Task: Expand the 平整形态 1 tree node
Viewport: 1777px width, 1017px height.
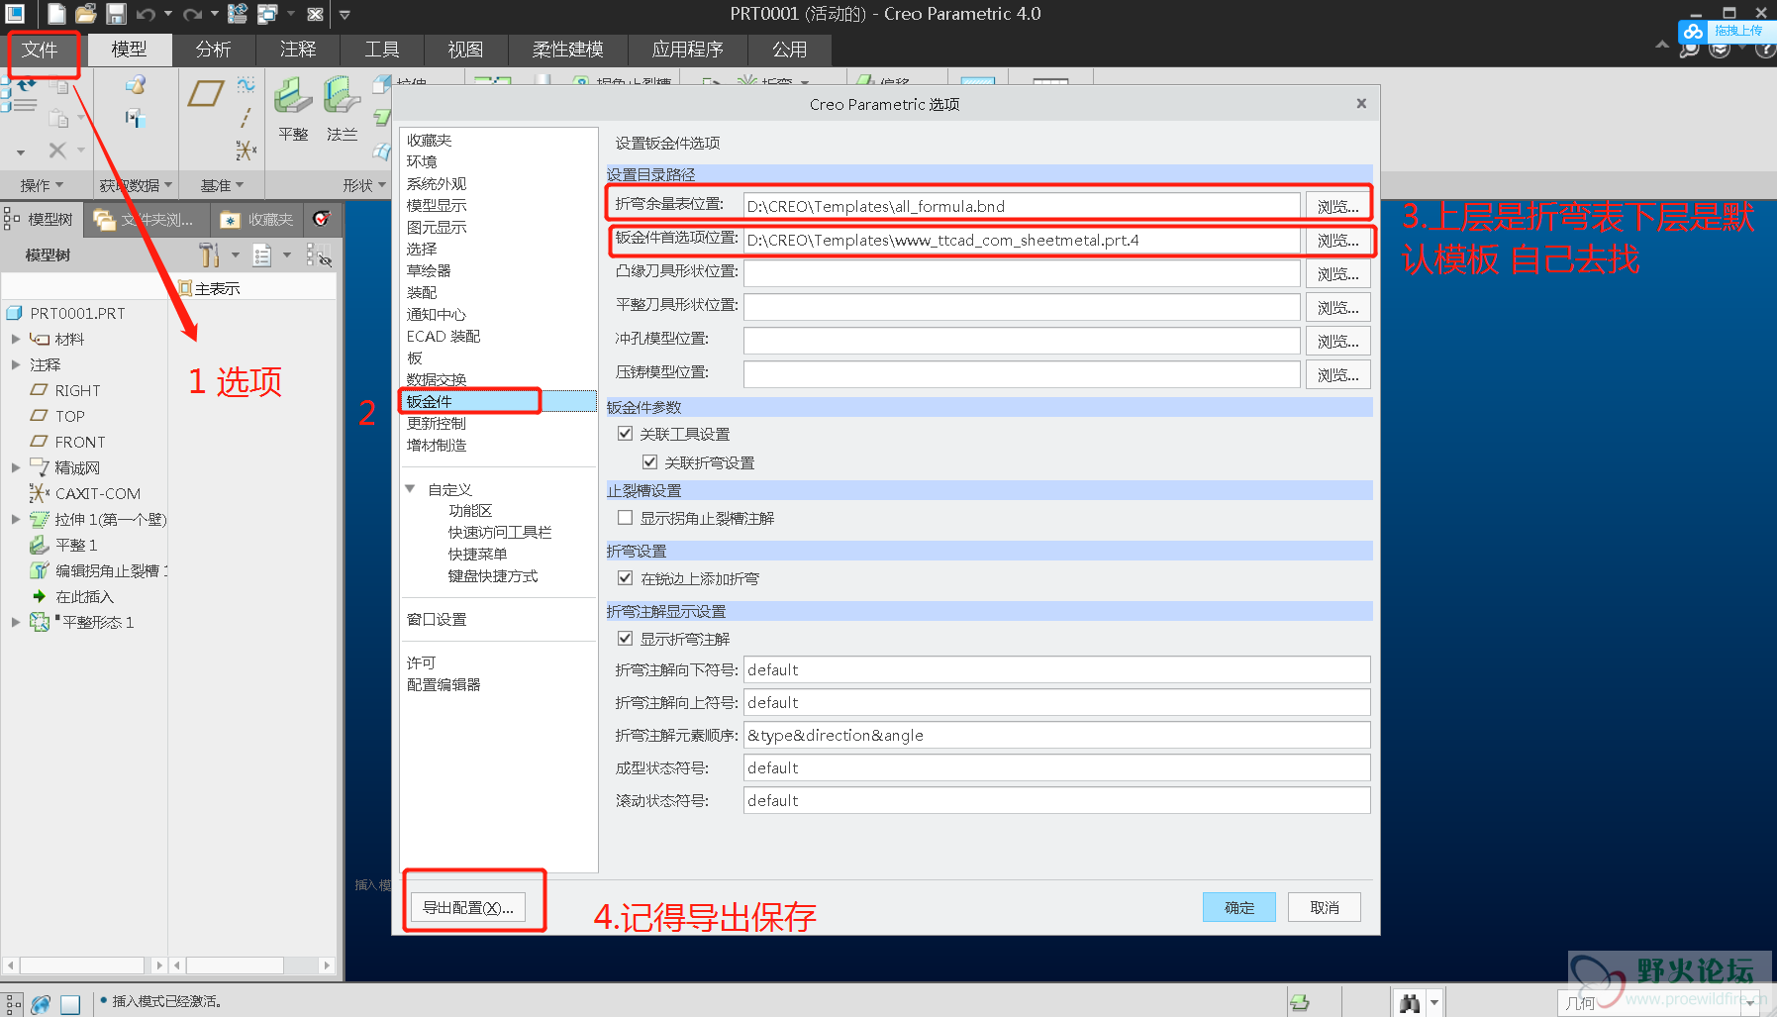Action: (15, 622)
